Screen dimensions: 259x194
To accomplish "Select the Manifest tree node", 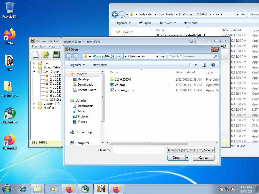I will (49, 108).
